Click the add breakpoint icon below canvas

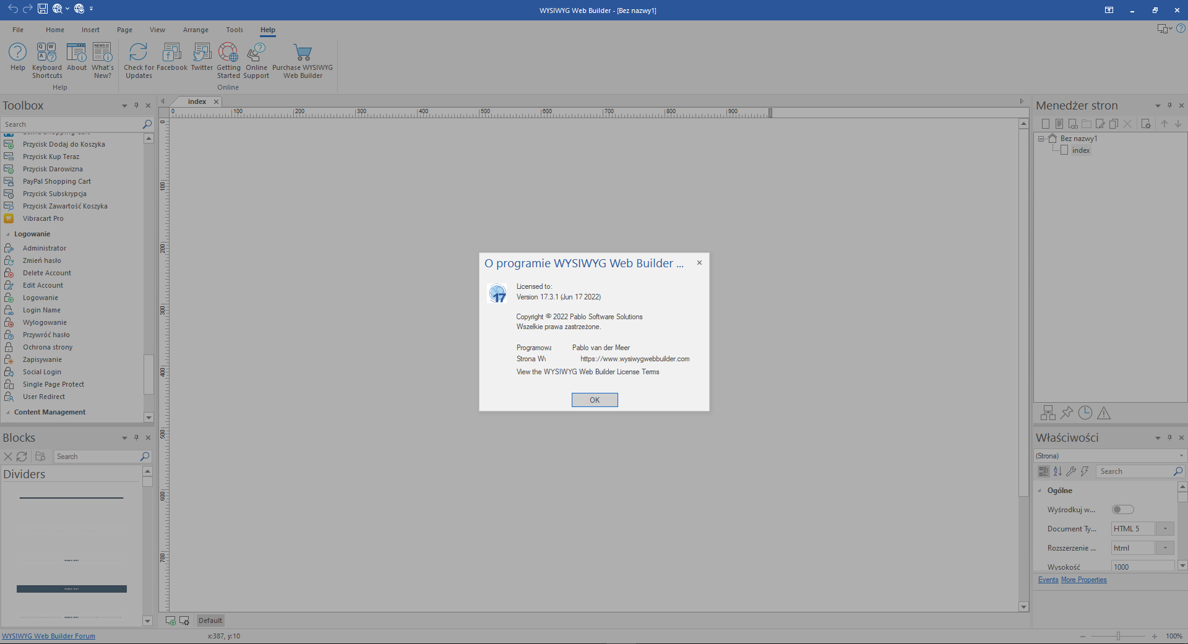click(170, 620)
